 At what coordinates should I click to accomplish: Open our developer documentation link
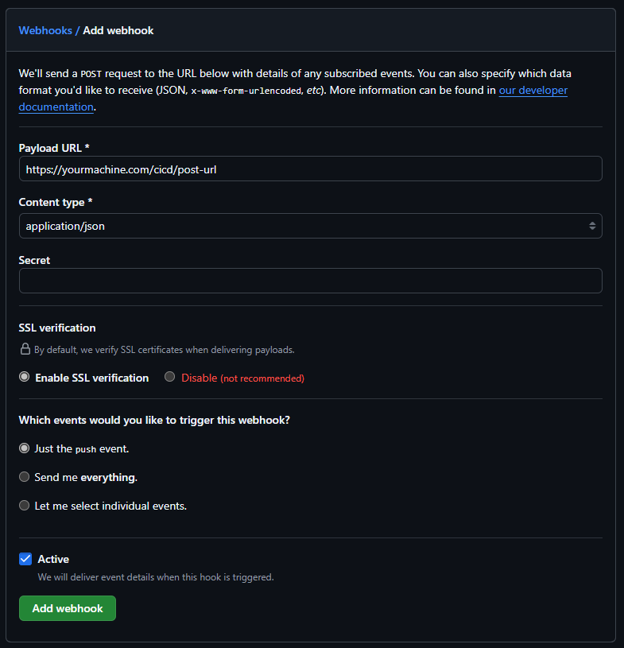[x=533, y=91]
